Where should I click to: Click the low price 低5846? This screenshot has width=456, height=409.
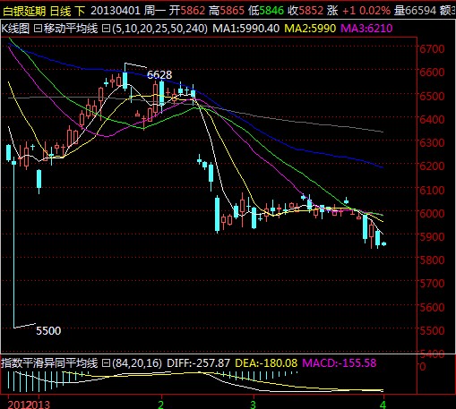pos(266,11)
